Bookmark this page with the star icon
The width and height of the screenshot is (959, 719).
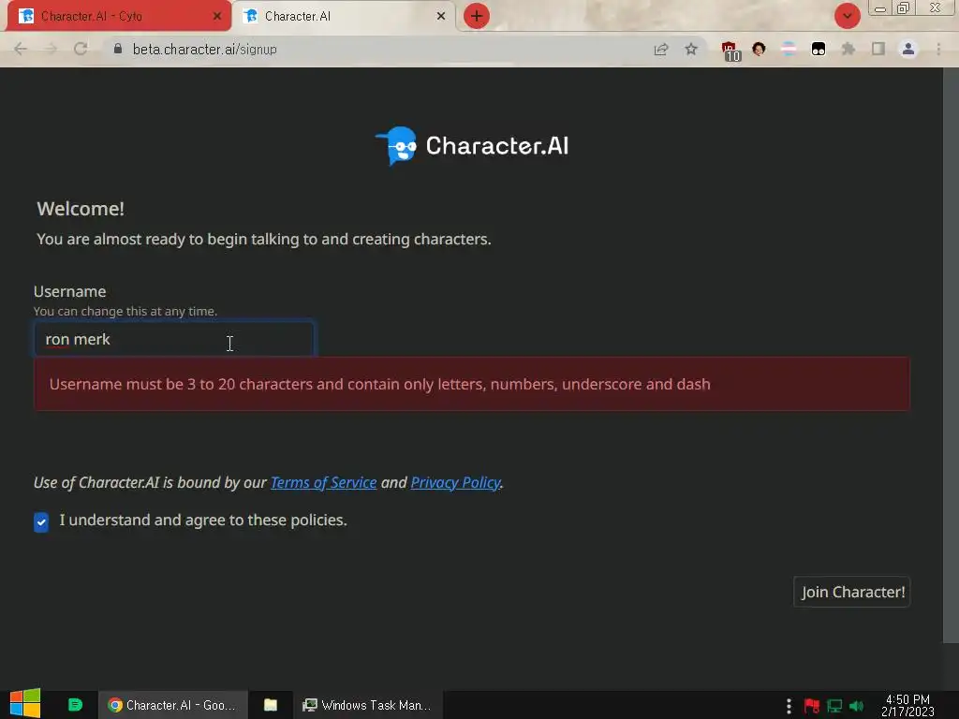pos(691,49)
